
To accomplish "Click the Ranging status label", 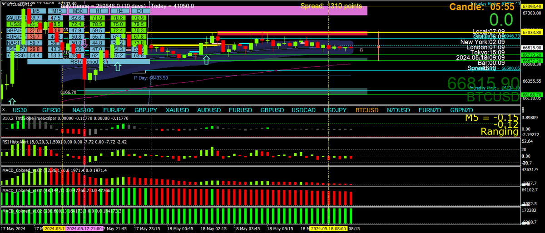I will [x=500, y=132].
